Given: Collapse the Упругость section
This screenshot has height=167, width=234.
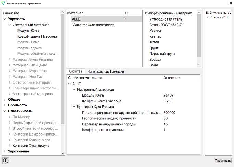Looking at the screenshot, I should pos(5,19).
